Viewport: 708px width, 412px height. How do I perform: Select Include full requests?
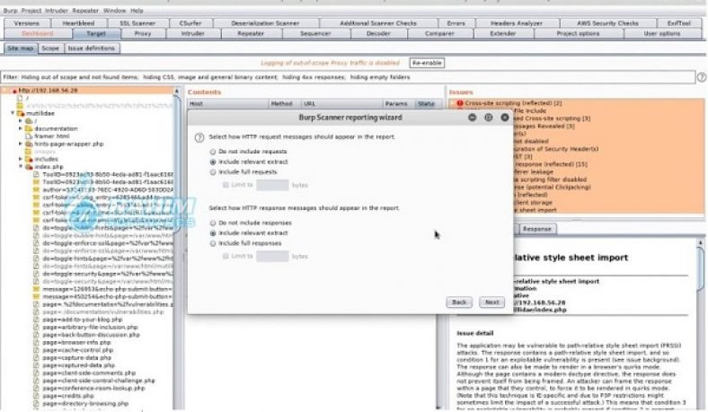click(x=213, y=172)
